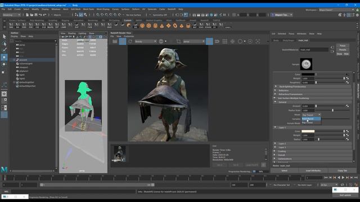Image resolution: width=360 pixels, height=202 pixels.
Task: Open the black Color swatch
Action: pos(308,75)
